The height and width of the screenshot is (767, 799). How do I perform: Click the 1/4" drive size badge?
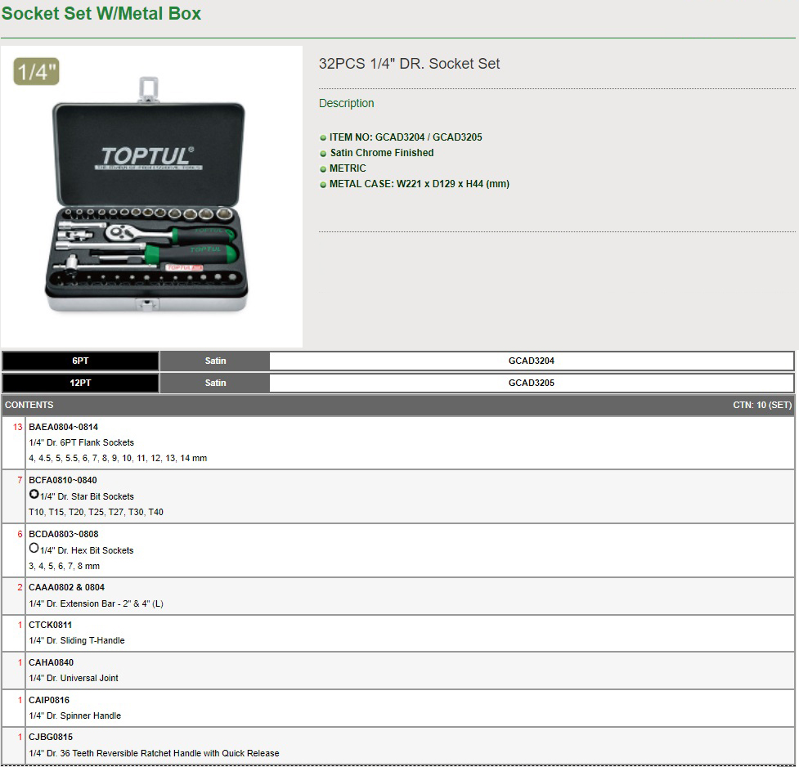tap(36, 71)
